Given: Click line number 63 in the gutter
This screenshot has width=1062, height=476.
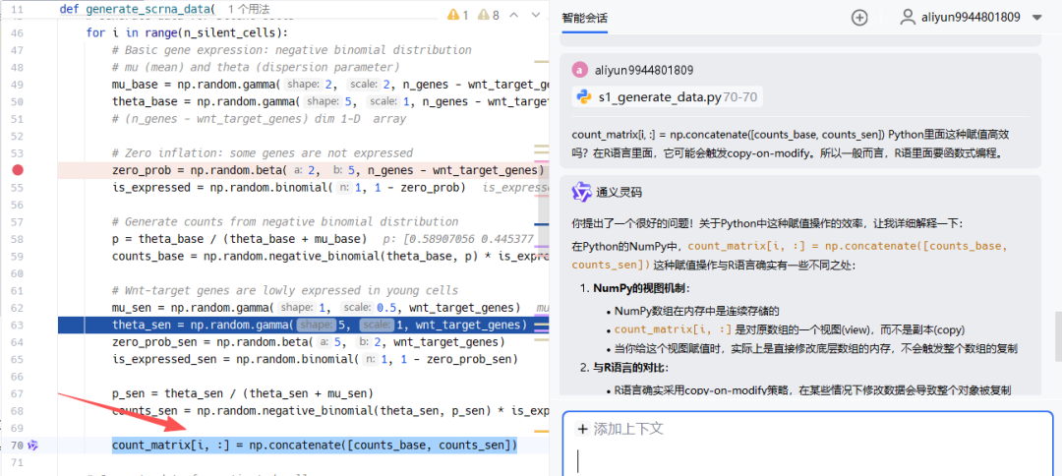Looking at the screenshot, I should (x=19, y=325).
